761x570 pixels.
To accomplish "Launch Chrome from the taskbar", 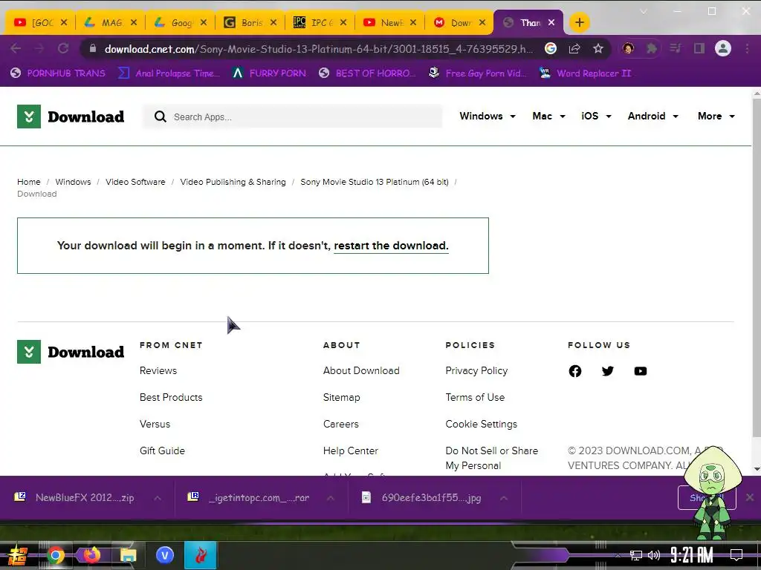I will pos(55,555).
